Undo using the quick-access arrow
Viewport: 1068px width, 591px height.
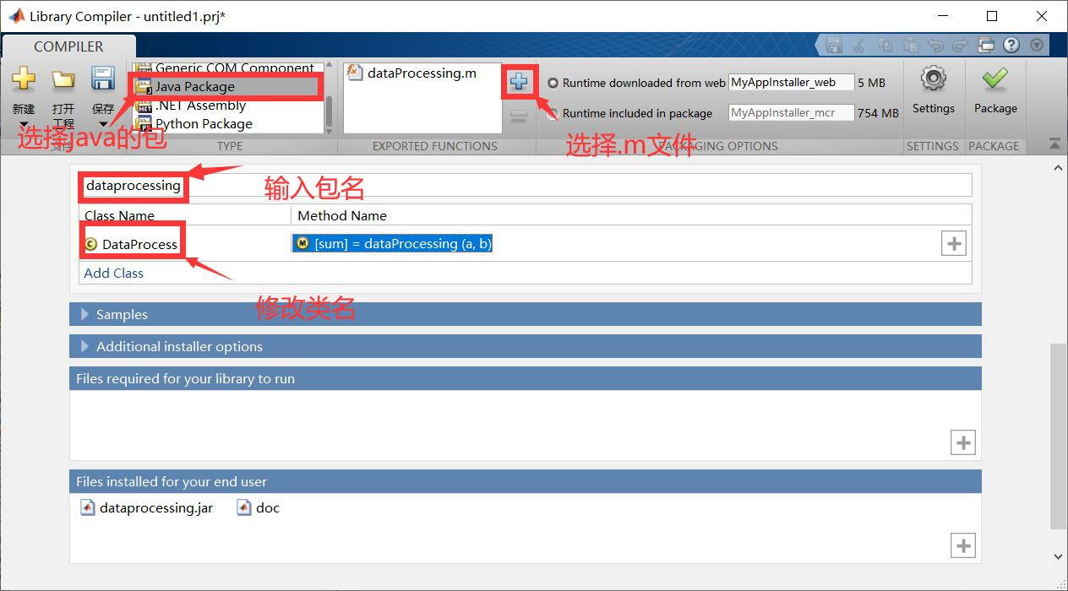[935, 46]
